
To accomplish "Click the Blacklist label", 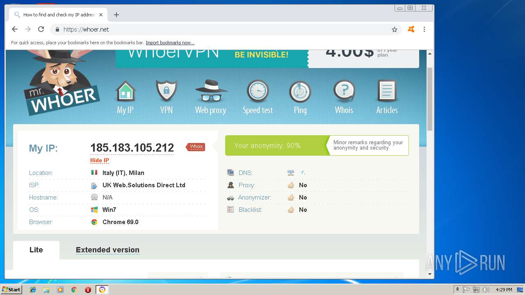I will pos(250,210).
